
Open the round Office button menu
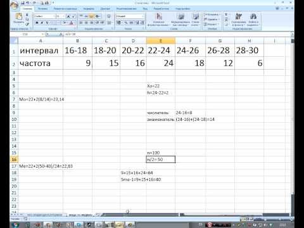(14, 5)
